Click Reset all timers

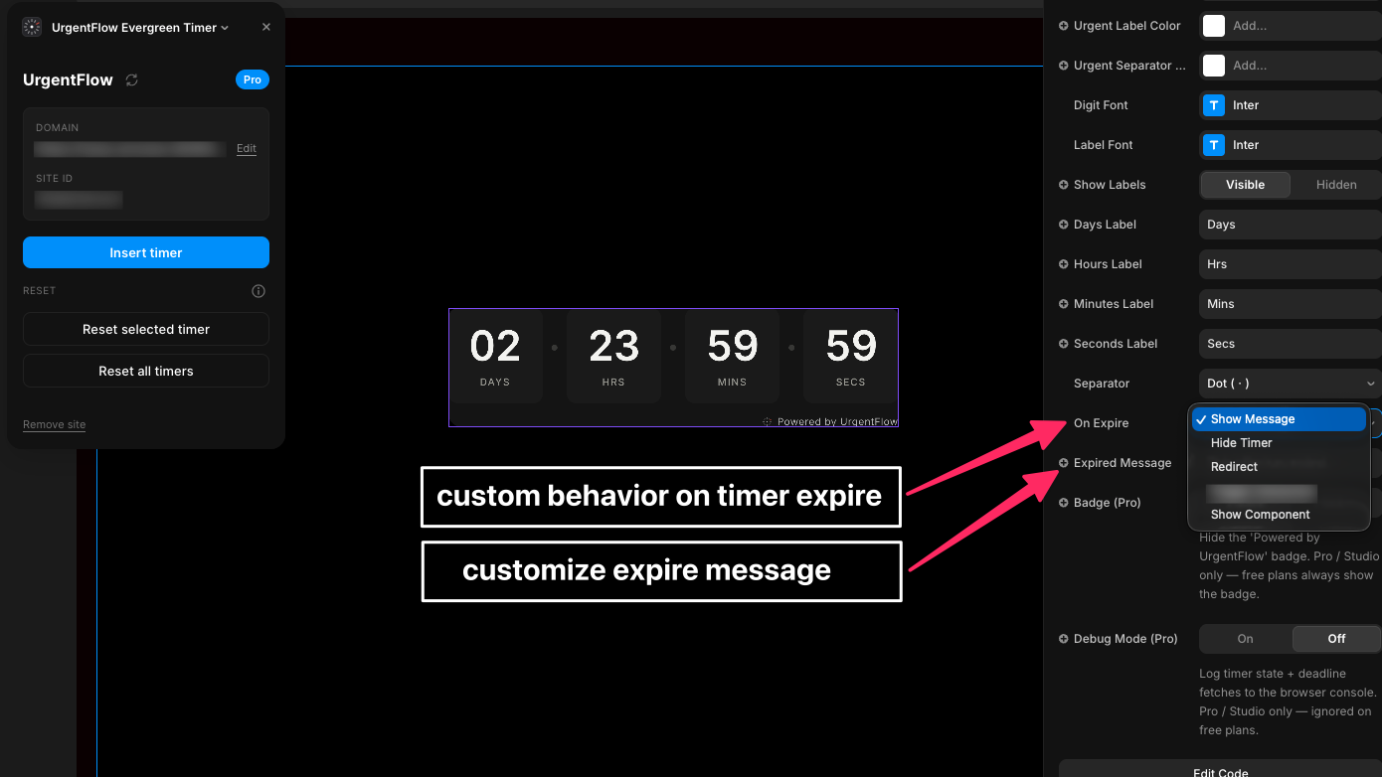pyautogui.click(x=146, y=371)
